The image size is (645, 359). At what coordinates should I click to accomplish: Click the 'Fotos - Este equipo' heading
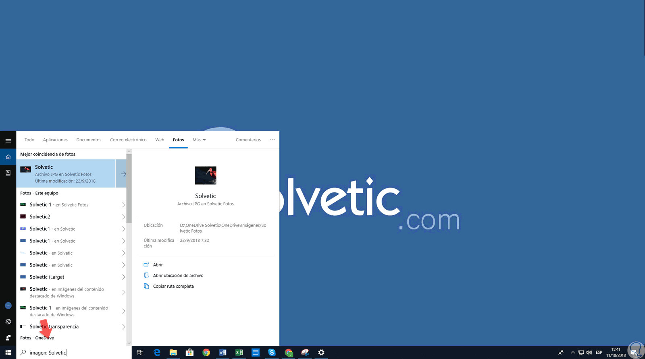point(39,193)
